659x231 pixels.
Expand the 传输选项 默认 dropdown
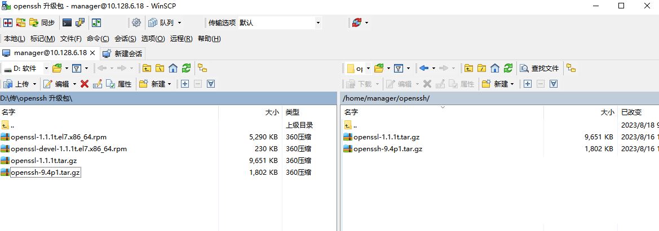(318, 23)
